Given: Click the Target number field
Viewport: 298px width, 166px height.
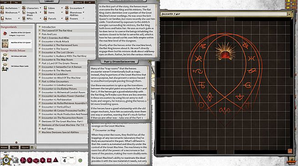Looking at the screenshot, I should click(64, 161).
